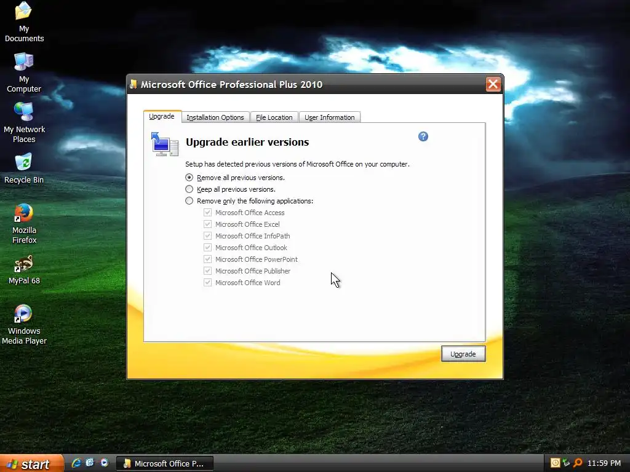Switch to File Location tab
The width and height of the screenshot is (630, 472).
point(274,117)
